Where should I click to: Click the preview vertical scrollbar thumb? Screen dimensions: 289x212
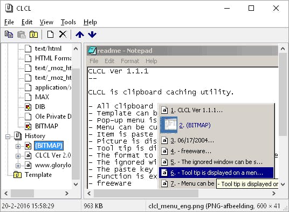tap(283, 94)
